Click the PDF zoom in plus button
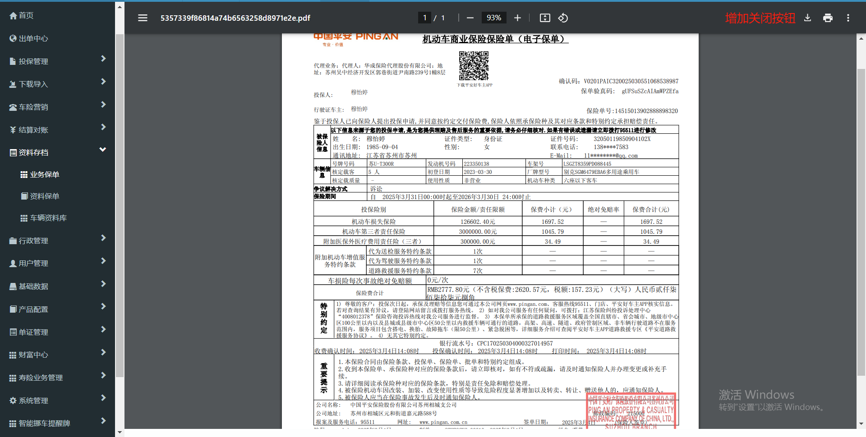The image size is (866, 437). [x=517, y=18]
